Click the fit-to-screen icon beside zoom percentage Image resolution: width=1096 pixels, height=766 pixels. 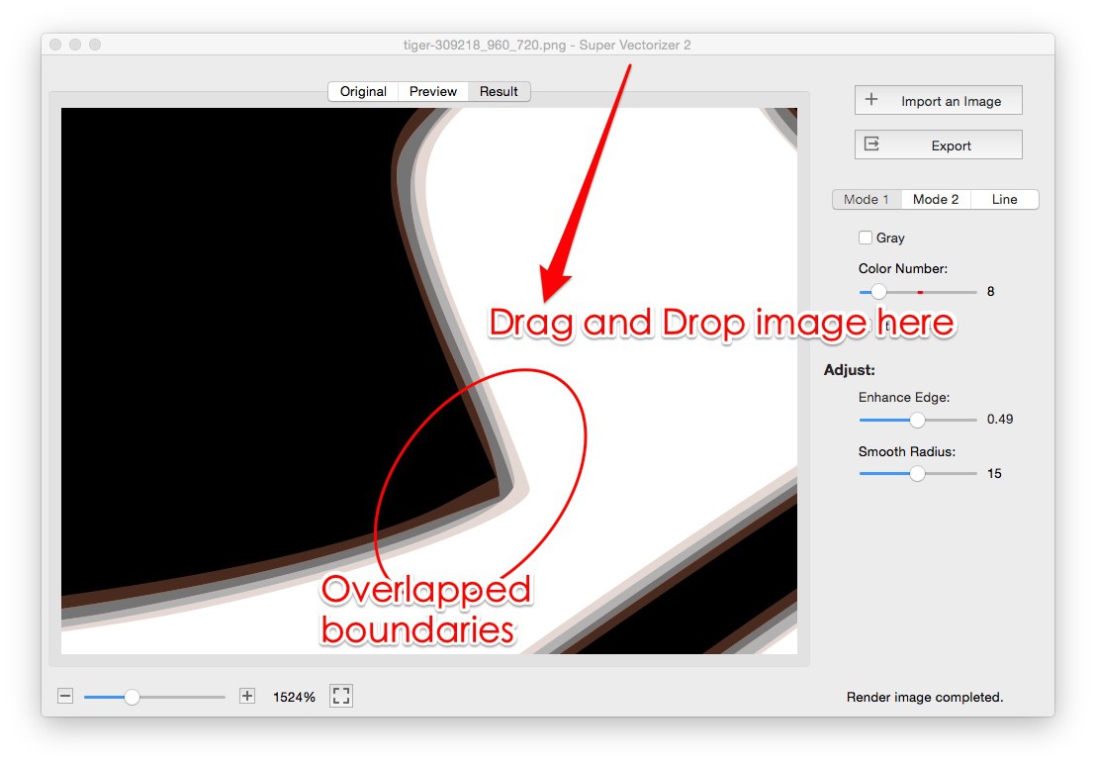click(x=340, y=696)
